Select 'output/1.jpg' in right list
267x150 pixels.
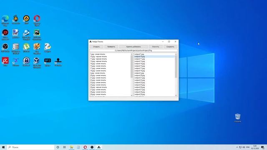pyautogui.click(x=154, y=54)
